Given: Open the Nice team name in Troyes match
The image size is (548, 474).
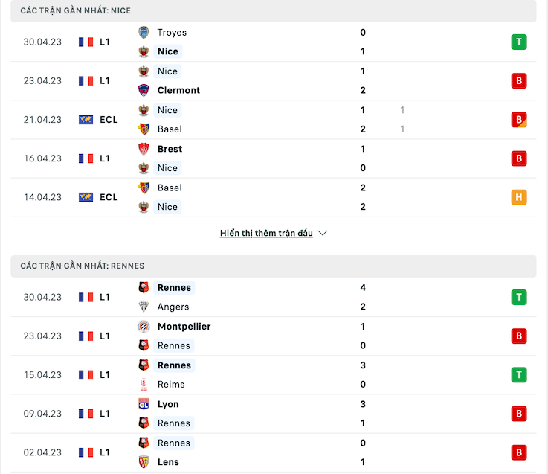Looking at the screenshot, I should click(168, 51).
